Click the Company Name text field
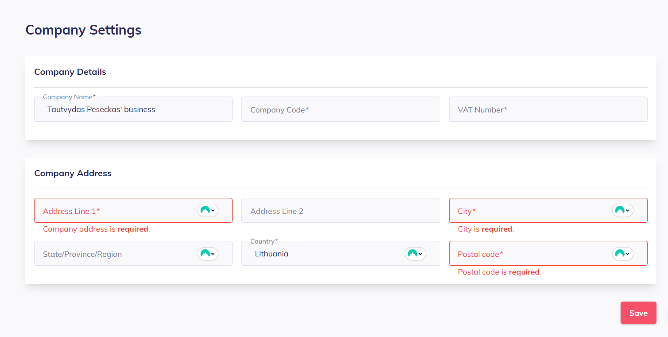 pos(133,109)
